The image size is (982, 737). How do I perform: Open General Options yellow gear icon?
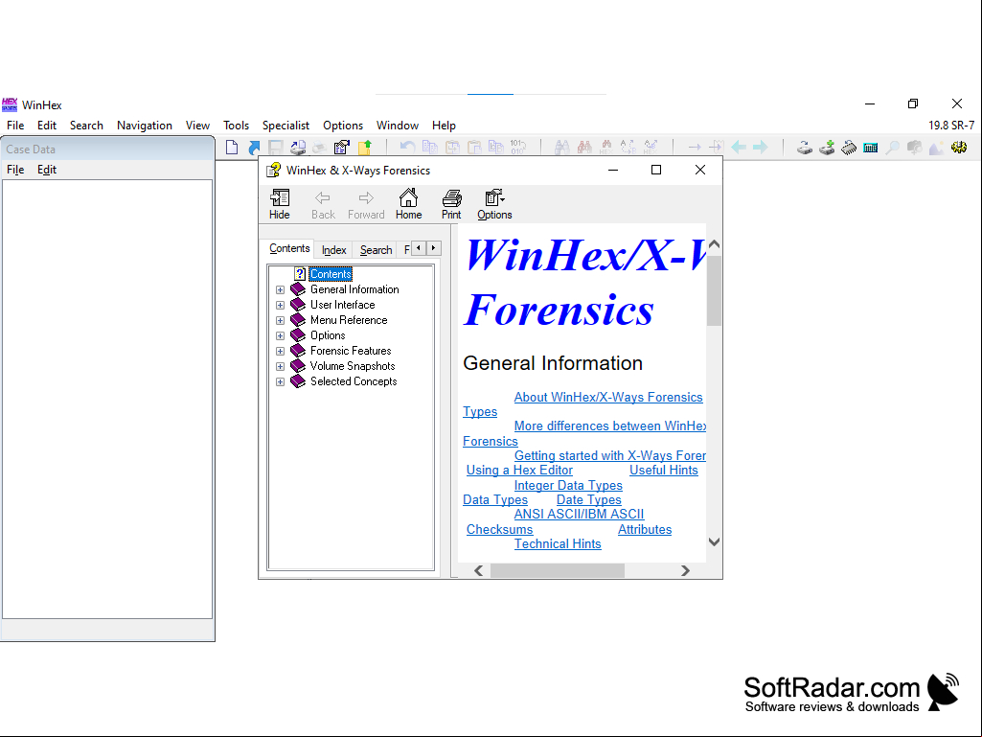coord(959,148)
